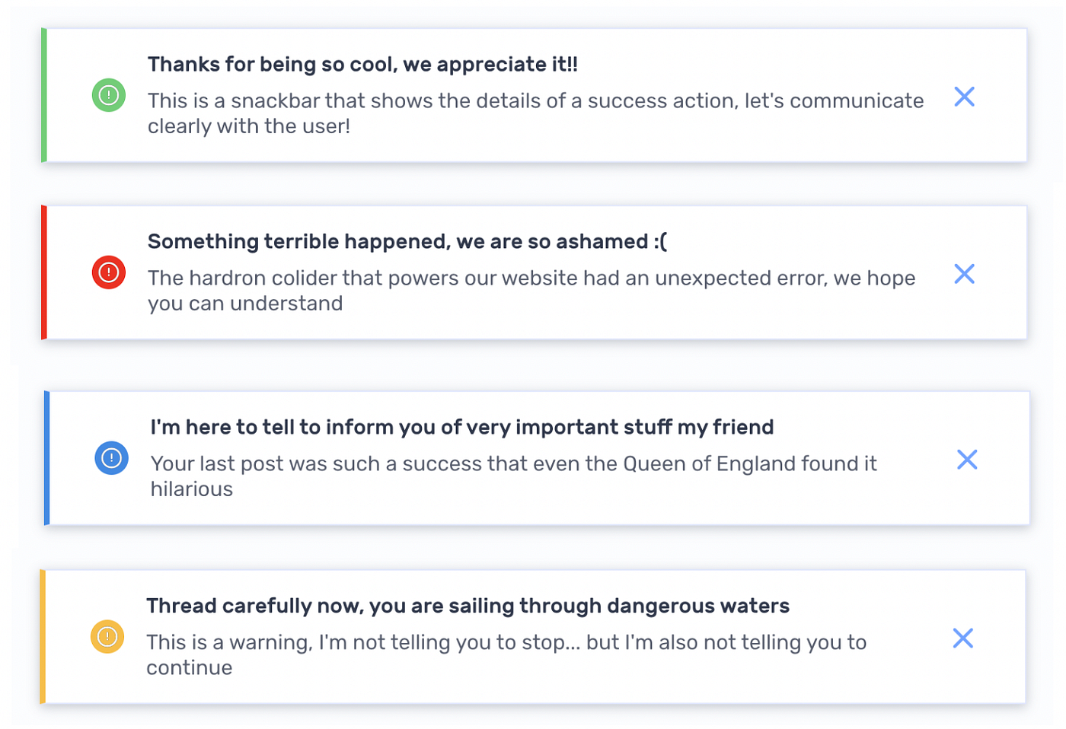Close the blue info snackbar

click(x=967, y=460)
